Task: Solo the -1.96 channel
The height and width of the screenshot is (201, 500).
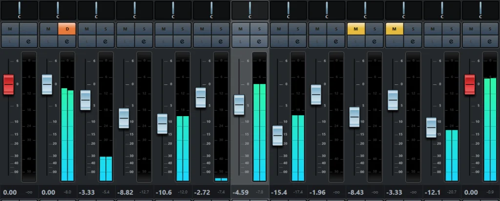Action: pyautogui.click(x=336, y=29)
